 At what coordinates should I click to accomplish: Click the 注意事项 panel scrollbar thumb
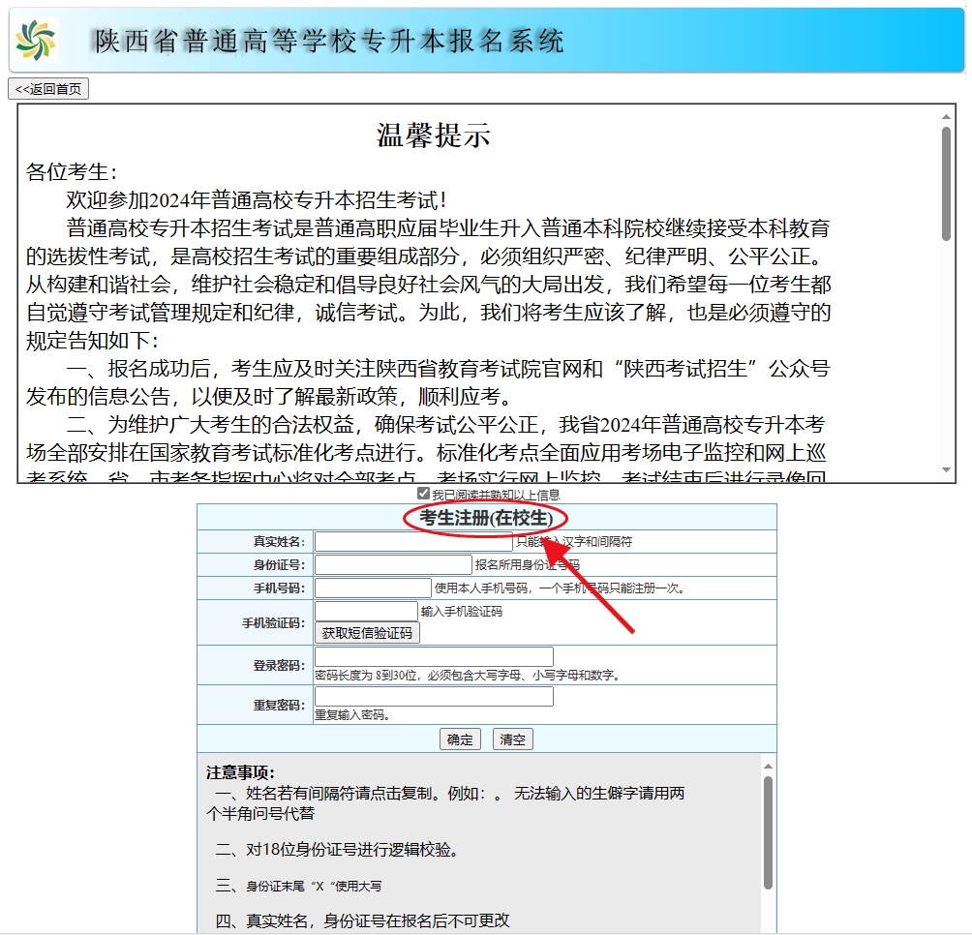click(768, 832)
